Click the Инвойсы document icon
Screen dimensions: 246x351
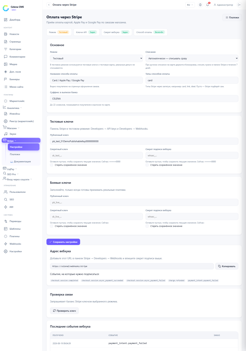6,113
